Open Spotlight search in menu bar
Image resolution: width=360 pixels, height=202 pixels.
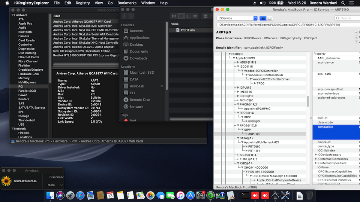click(x=343, y=3)
